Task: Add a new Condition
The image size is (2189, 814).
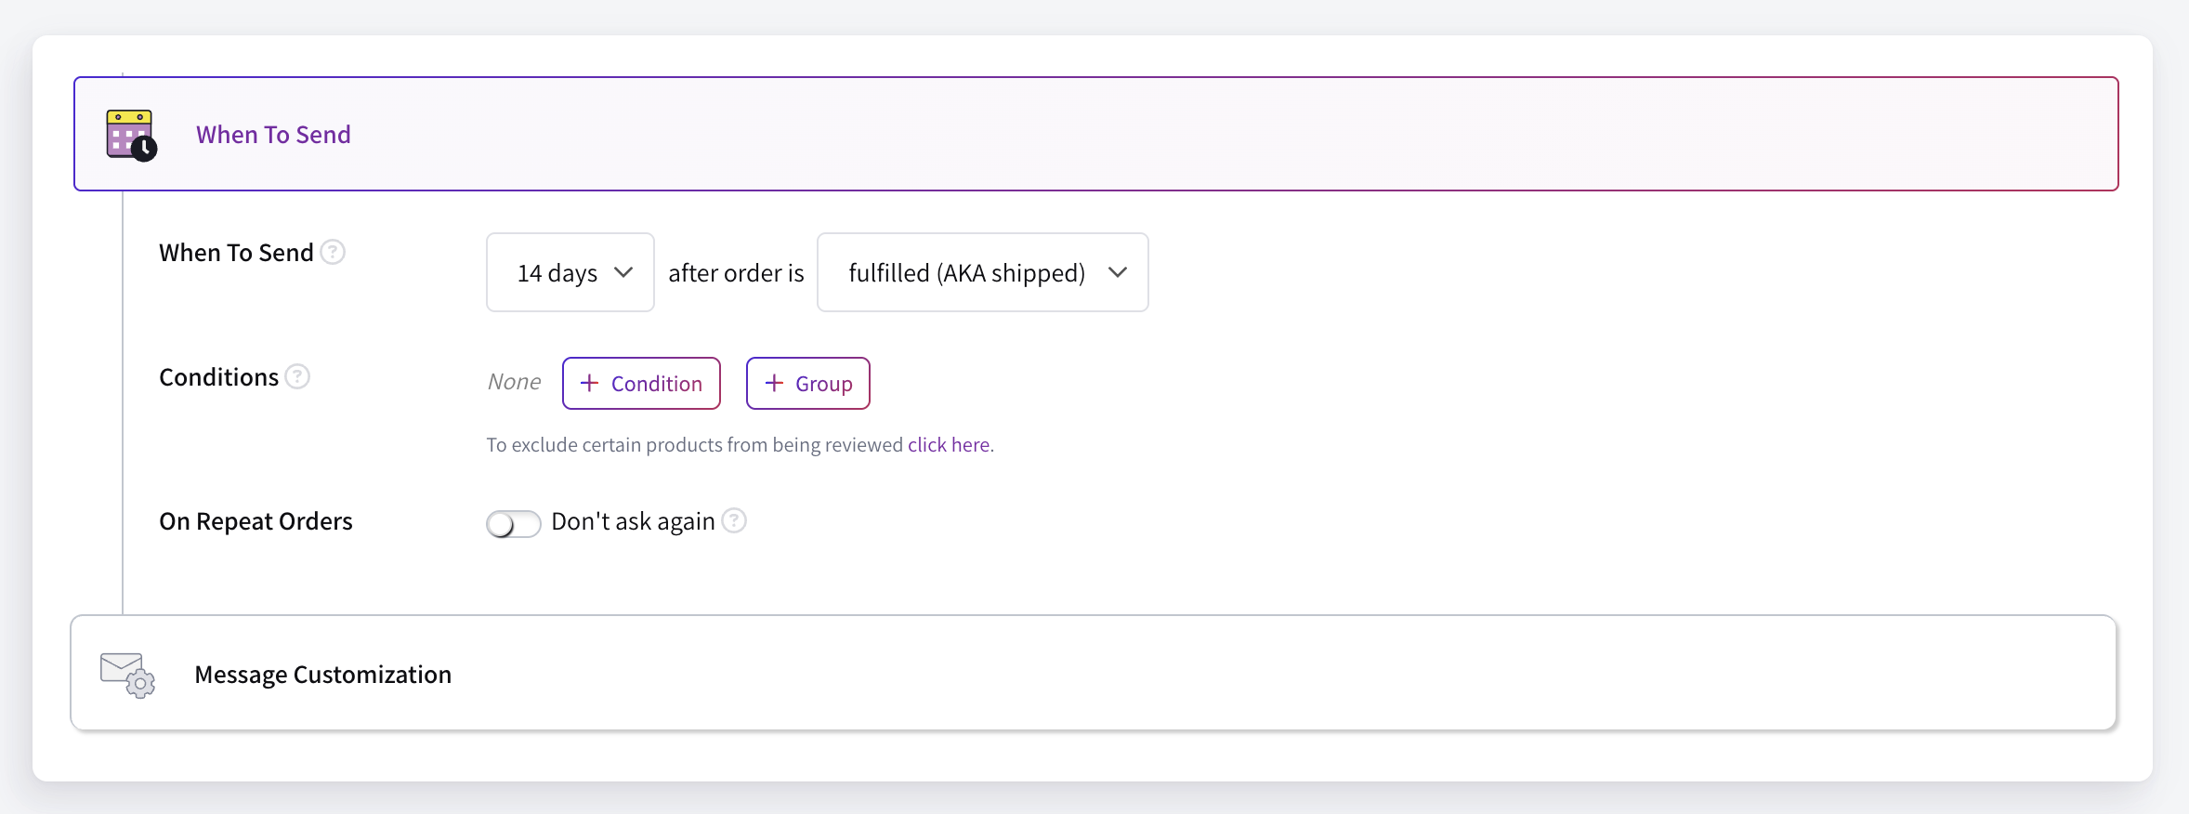Action: coord(641,383)
